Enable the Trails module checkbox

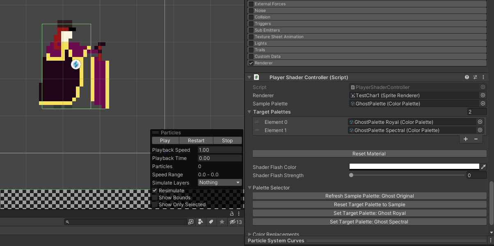point(251,50)
